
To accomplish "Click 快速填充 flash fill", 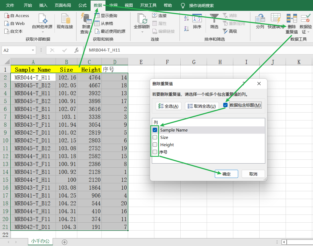I will [276, 22].
